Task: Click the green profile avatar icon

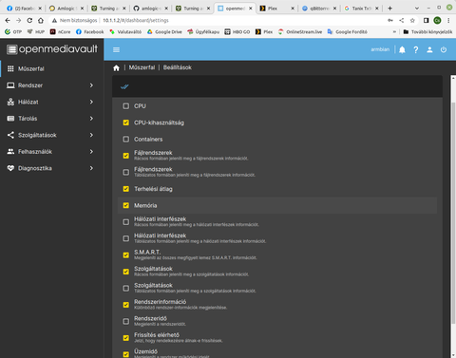Action: 437,20
